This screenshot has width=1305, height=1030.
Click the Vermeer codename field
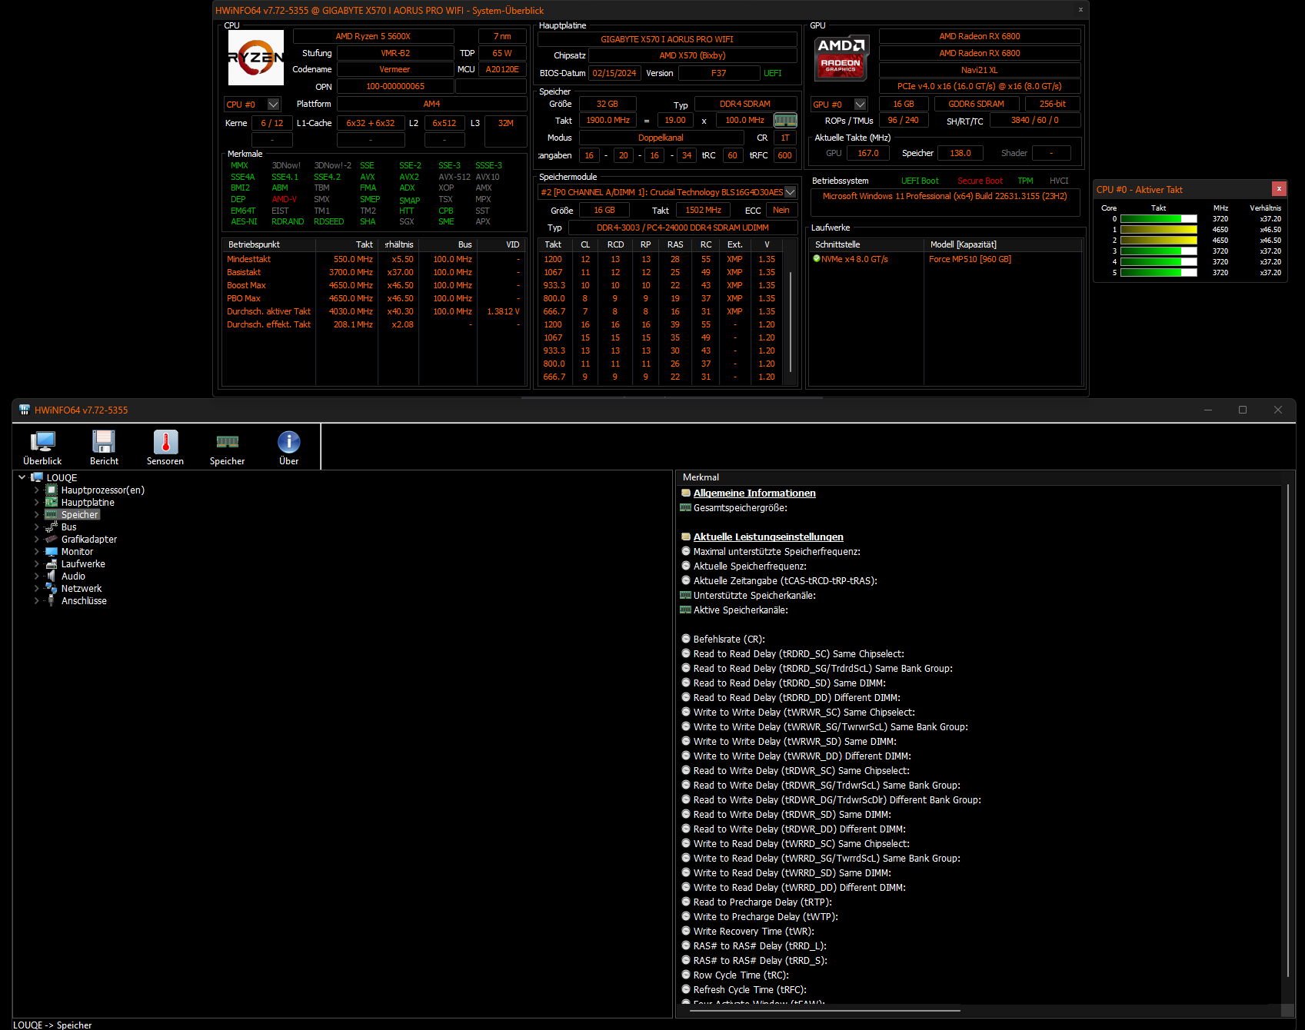[395, 69]
